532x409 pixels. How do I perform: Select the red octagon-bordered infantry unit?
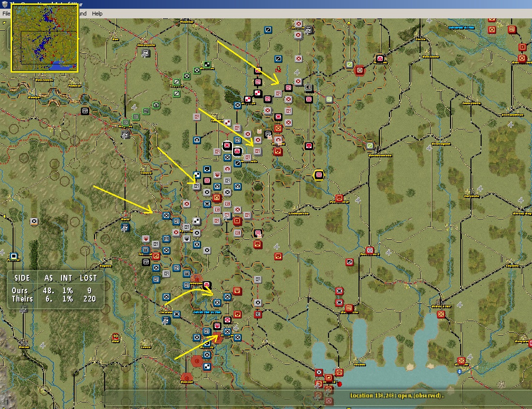click(360, 71)
